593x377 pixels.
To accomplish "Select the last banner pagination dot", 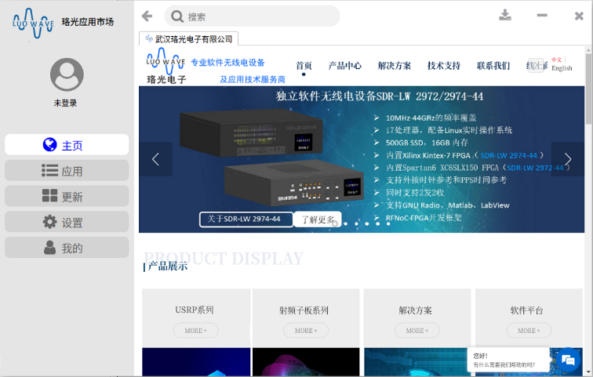I will pyautogui.click(x=388, y=223).
